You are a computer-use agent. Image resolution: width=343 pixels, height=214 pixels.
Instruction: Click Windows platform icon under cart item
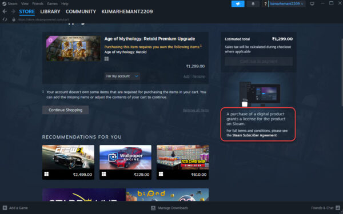point(106,59)
